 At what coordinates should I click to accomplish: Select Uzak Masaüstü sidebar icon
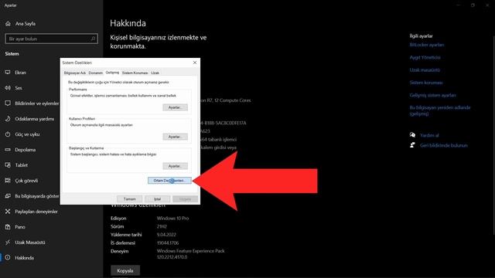pos(8,242)
